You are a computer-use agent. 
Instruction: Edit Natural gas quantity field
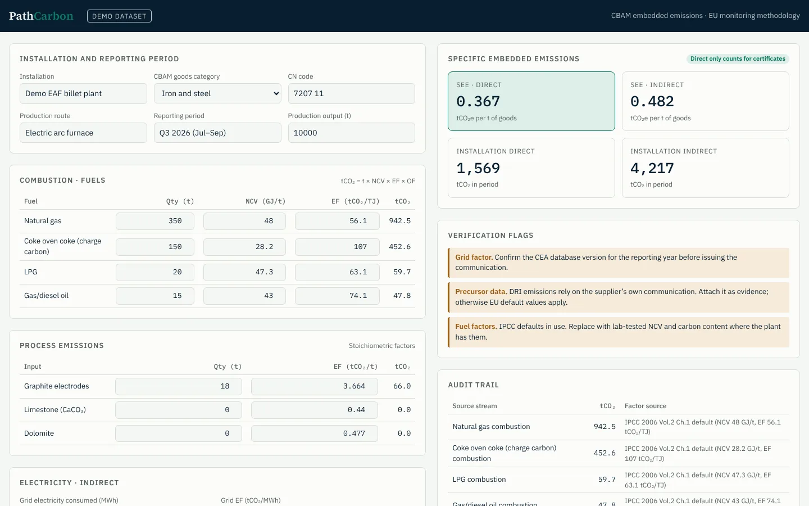(155, 221)
